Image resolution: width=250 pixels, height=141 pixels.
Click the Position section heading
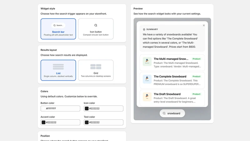(x=45, y=136)
